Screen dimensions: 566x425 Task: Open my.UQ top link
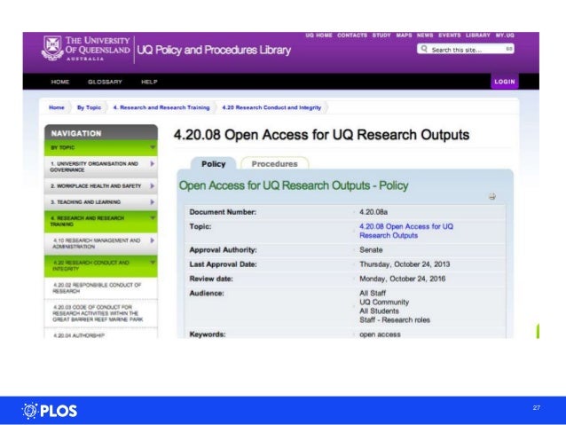coord(505,35)
